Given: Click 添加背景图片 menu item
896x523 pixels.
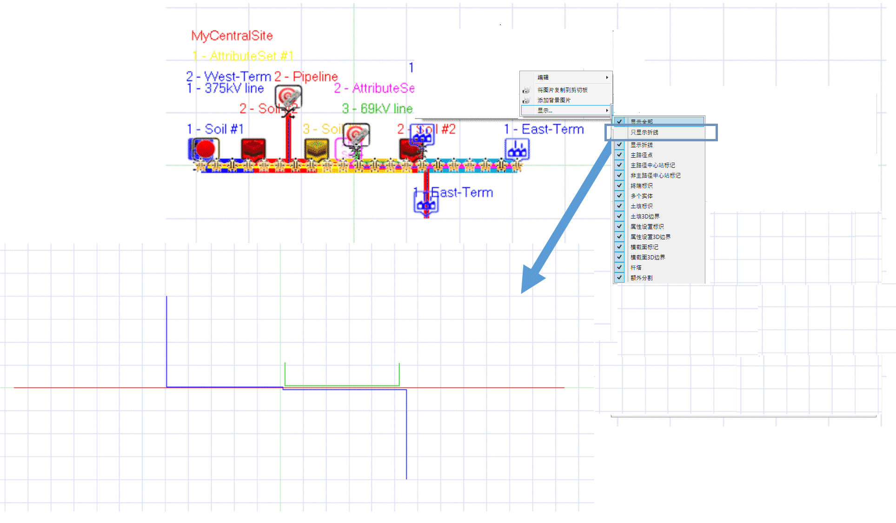Looking at the screenshot, I should [x=554, y=100].
